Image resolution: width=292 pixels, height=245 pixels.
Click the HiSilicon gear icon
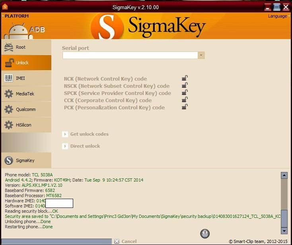click(9, 125)
